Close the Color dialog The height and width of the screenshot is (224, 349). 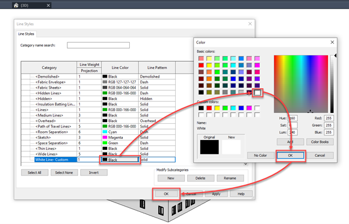tap(332, 42)
